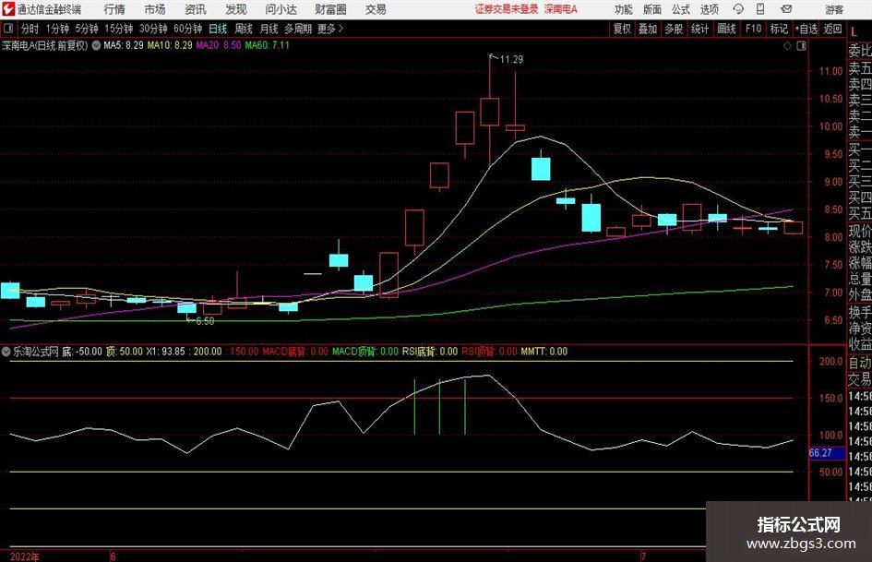Click the 现价 label in quote panel
This screenshot has width=872, height=562.
(x=860, y=231)
